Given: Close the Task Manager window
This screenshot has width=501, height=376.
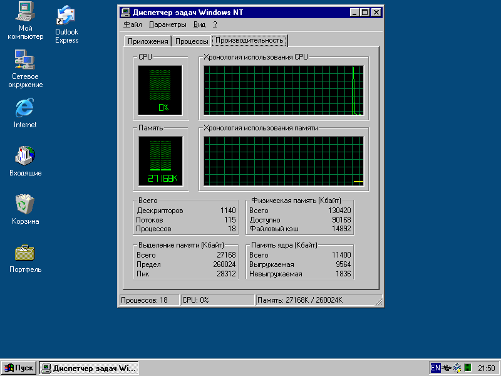Looking at the screenshot, I should (376, 13).
